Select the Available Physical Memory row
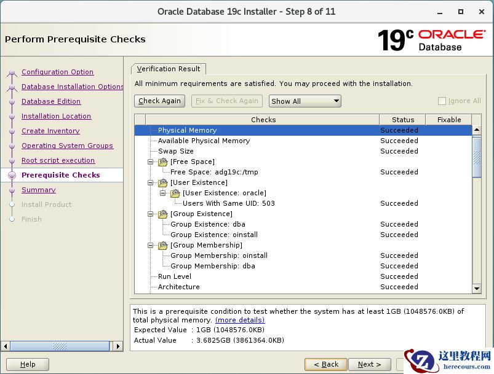The image size is (494, 374). [303, 141]
